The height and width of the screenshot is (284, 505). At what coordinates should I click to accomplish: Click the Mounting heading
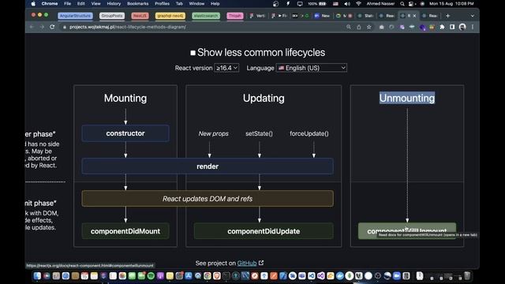(x=125, y=98)
